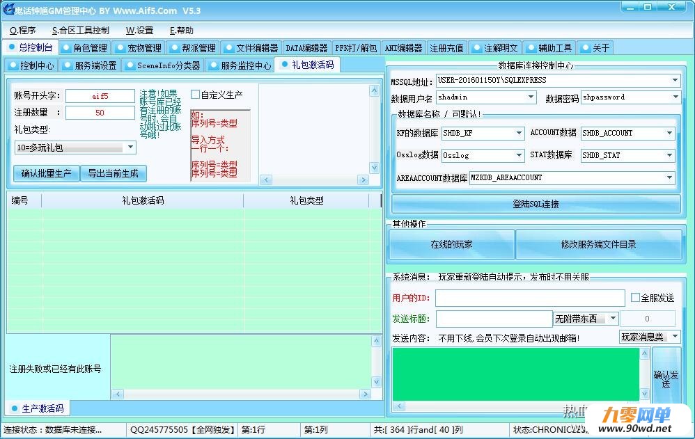Click the 在线的玩家 button
Screen dimensions: 695x439
tap(452, 244)
